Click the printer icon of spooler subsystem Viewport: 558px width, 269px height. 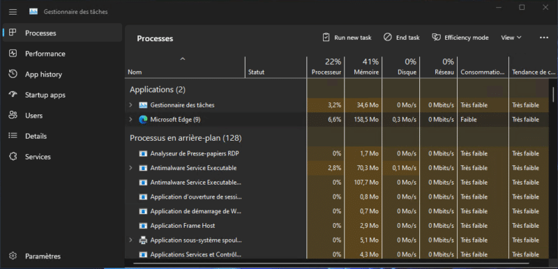(143, 240)
